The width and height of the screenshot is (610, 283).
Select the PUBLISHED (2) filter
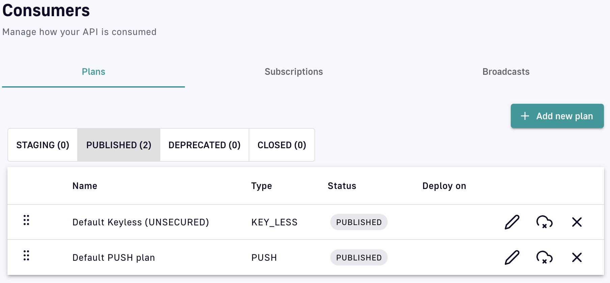119,145
